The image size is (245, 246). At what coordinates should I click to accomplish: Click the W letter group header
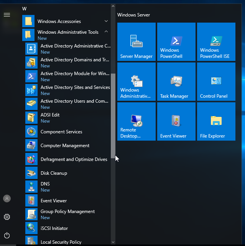[24, 9]
